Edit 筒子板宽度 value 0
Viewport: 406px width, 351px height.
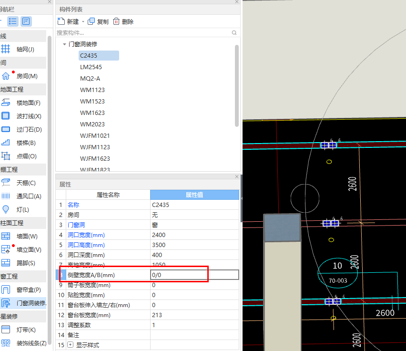[x=194, y=285]
